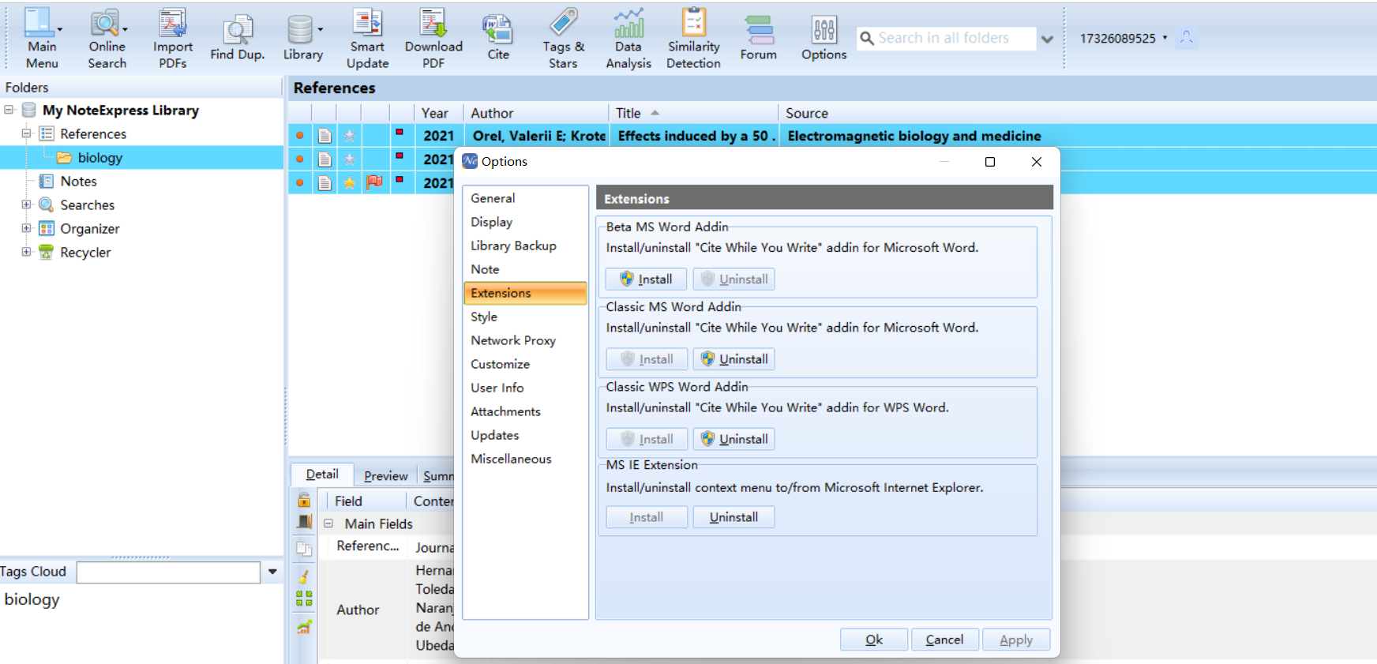Viewport: 1377px width, 664px height.
Task: Install the Beta MS Word Addin
Action: (646, 279)
